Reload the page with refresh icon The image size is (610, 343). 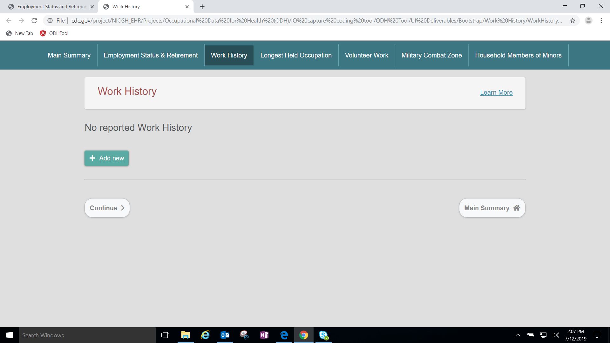[34, 21]
